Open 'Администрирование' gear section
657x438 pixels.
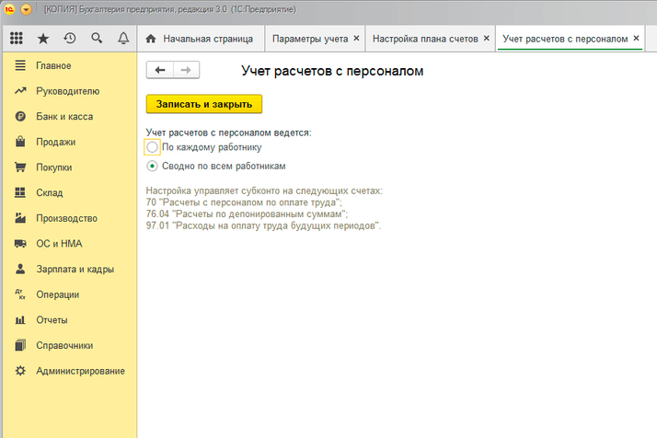pyautogui.click(x=79, y=371)
